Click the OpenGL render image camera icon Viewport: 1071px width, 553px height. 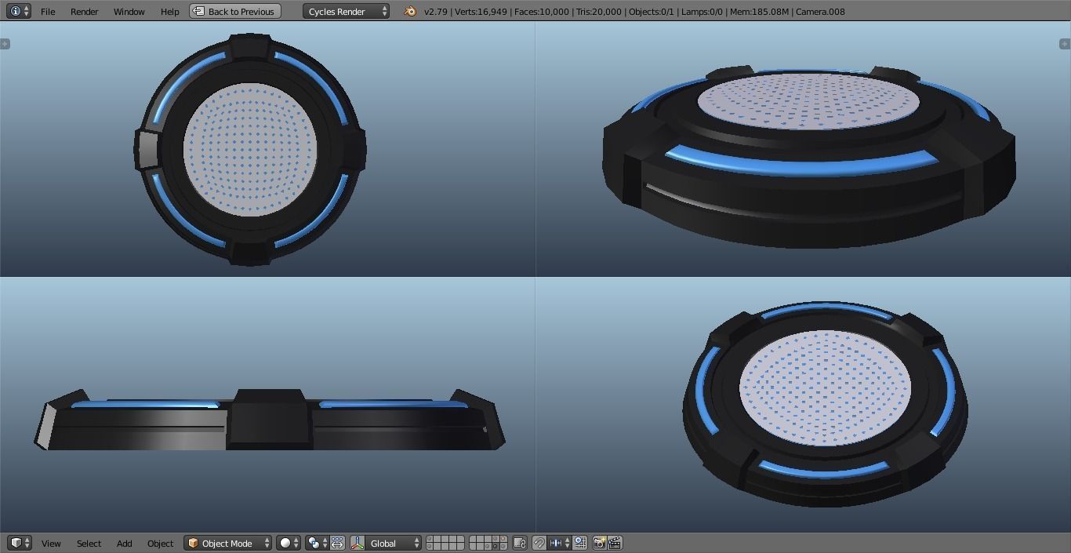[600, 543]
